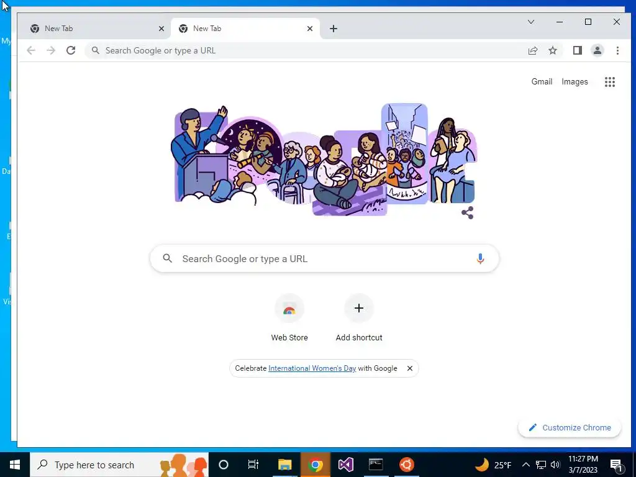Dismiss the International Women's Day promo

410,368
